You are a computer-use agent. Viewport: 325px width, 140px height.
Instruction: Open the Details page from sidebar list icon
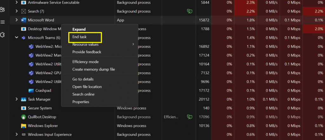3,22
